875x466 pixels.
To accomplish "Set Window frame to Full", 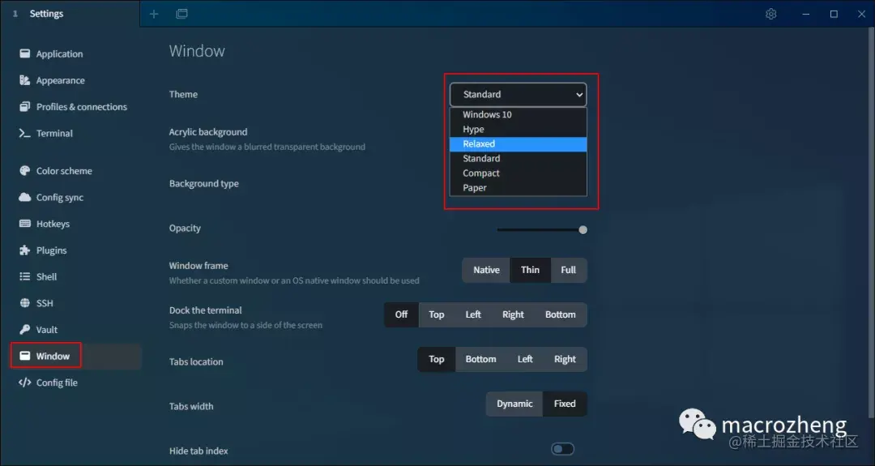I will click(568, 270).
